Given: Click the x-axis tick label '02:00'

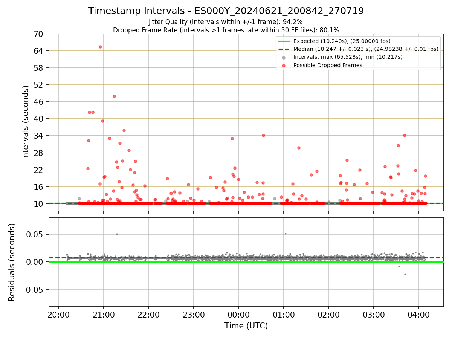Looking at the screenshot, I should point(329,315).
